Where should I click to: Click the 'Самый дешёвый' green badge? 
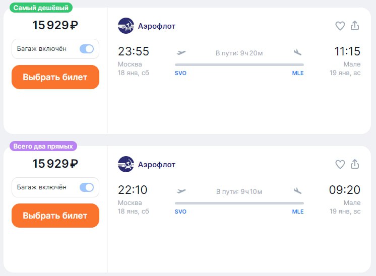[41, 8]
